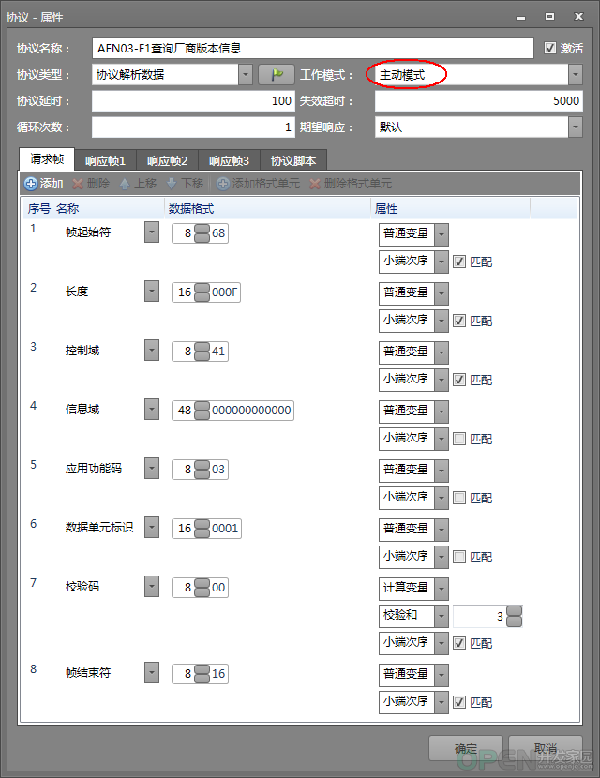
Task: Maximize the 协议 - 属性 window
Action: coord(549,16)
